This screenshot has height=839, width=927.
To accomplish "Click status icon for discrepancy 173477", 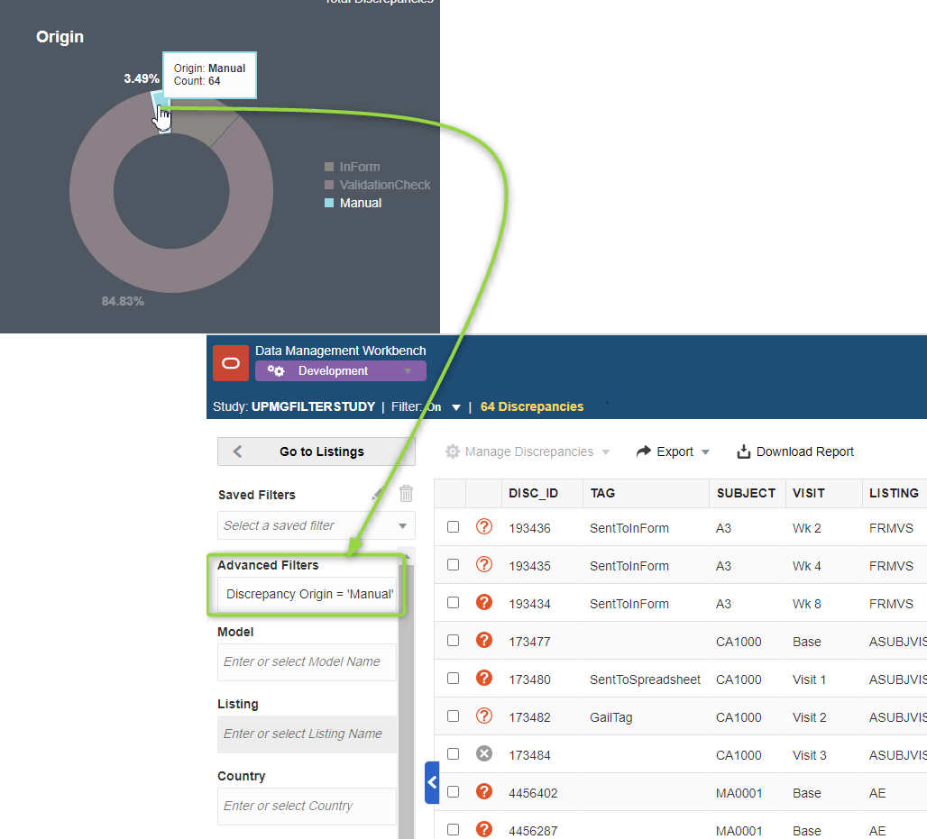I will coord(484,640).
